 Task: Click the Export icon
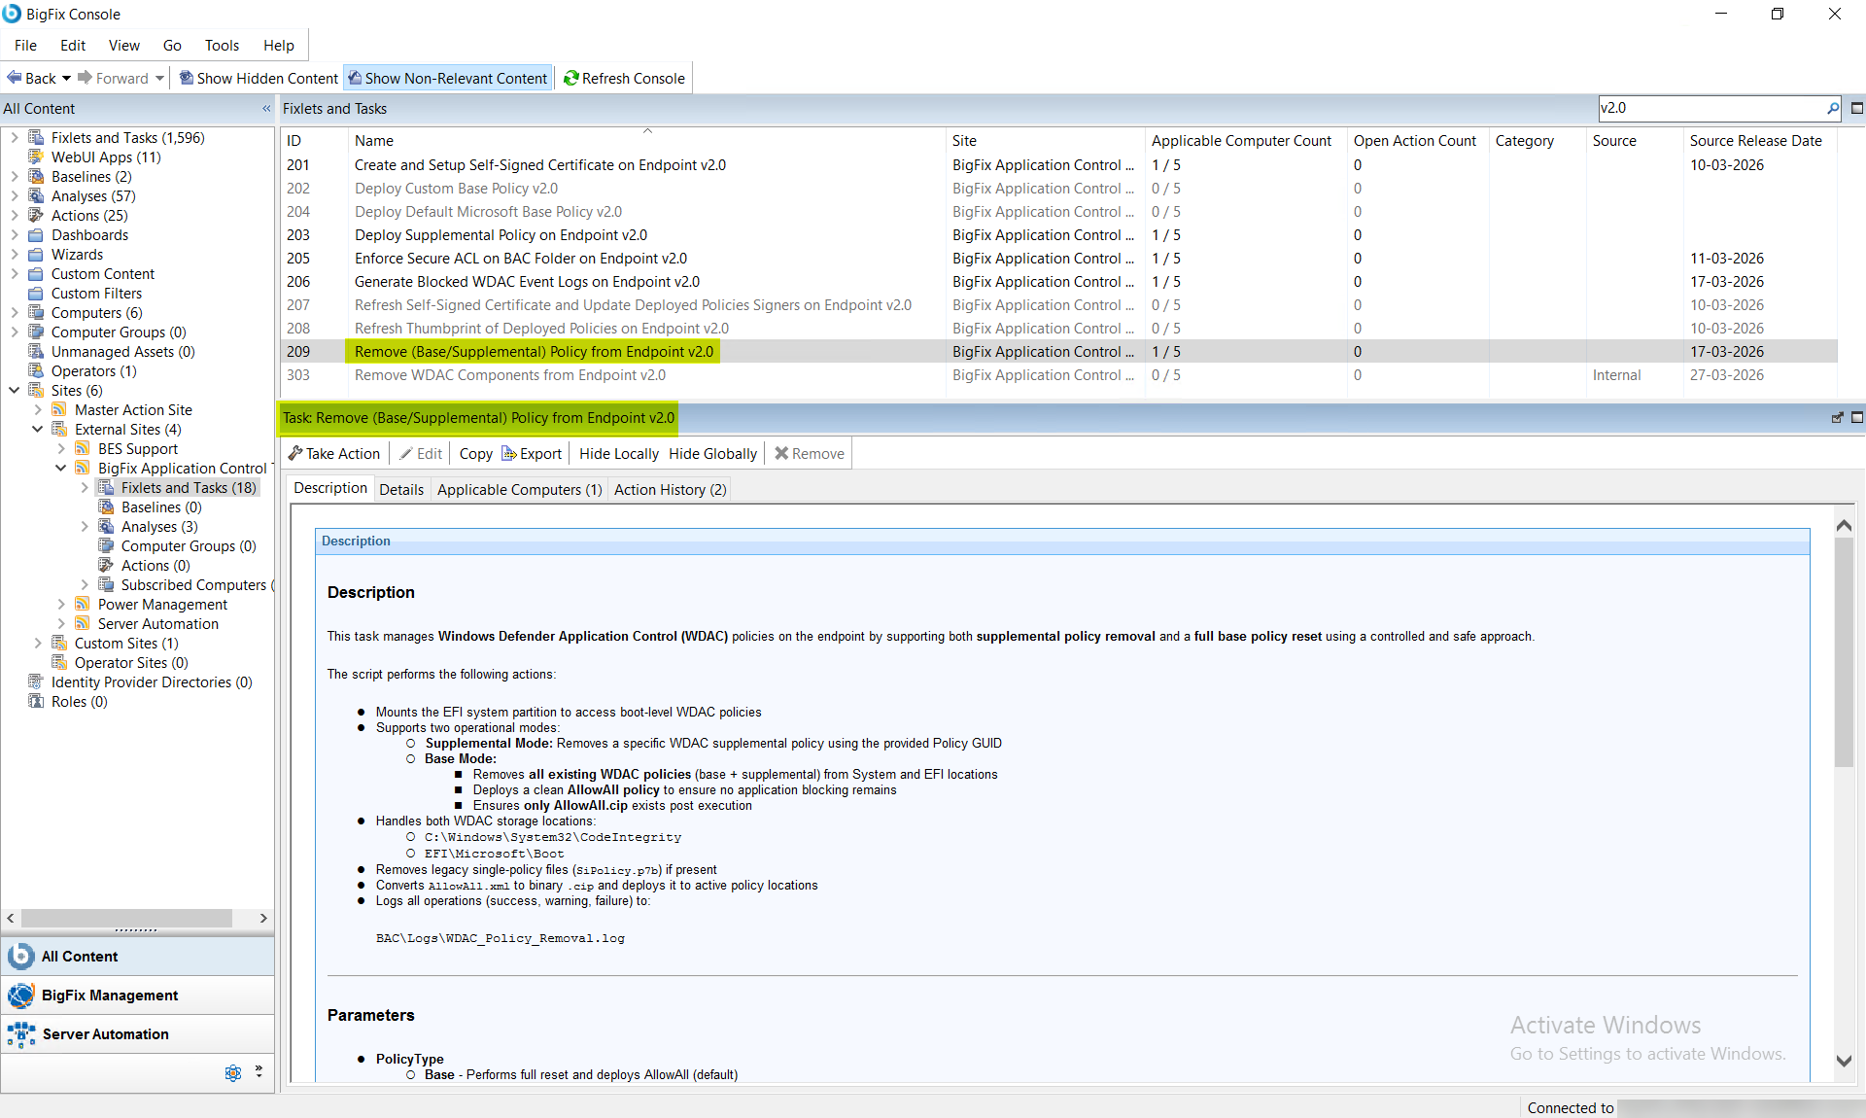click(509, 453)
